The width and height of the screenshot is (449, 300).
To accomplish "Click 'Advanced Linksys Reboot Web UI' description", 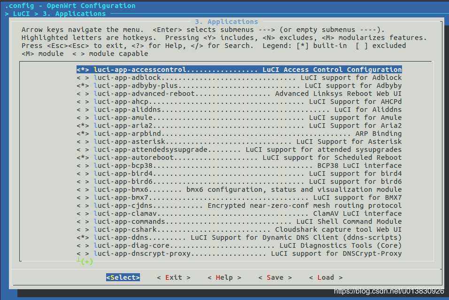I will (x=339, y=94).
